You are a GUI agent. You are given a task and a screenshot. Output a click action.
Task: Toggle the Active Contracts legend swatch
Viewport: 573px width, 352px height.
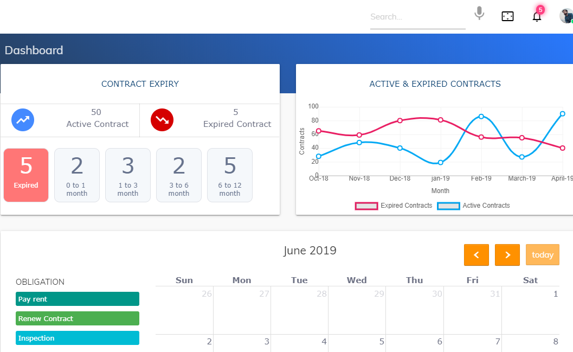[x=448, y=206]
